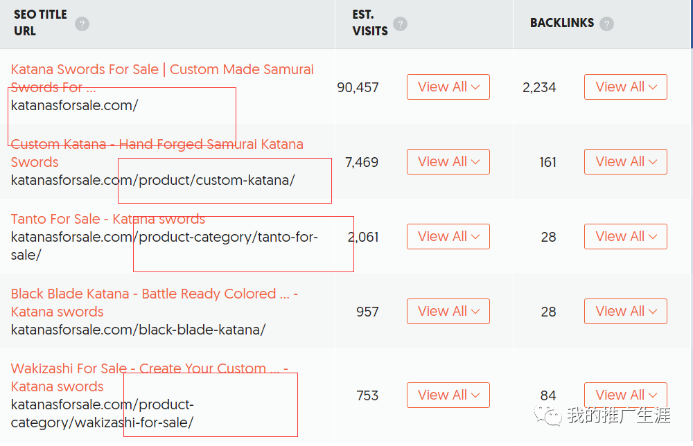Open Custom Katana Hand Forged title link
The image size is (693, 446).
(157, 145)
